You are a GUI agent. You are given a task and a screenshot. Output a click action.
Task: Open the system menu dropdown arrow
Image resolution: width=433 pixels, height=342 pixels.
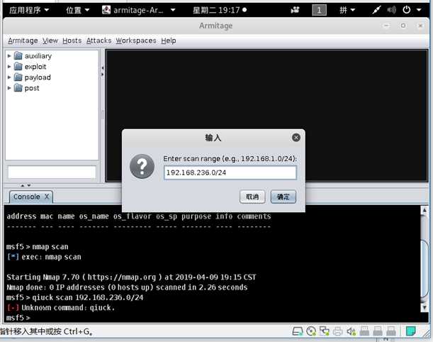(419, 10)
